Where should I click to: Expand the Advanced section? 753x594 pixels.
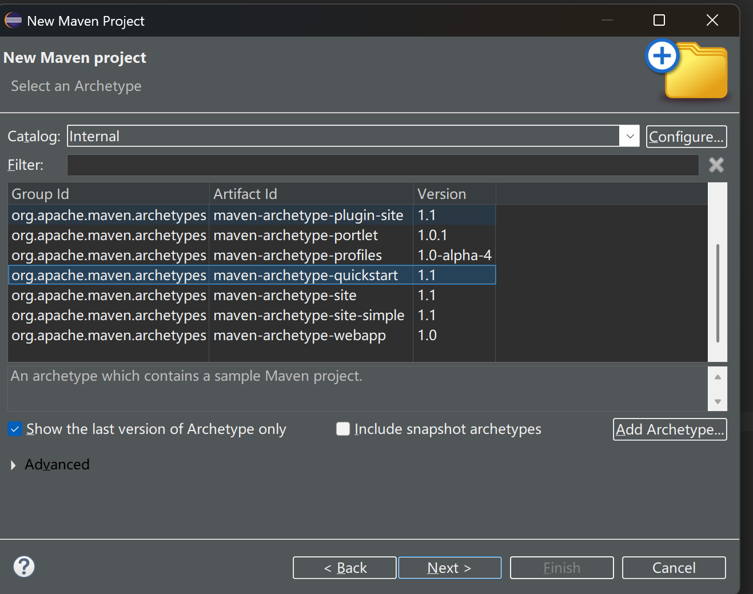click(x=14, y=465)
